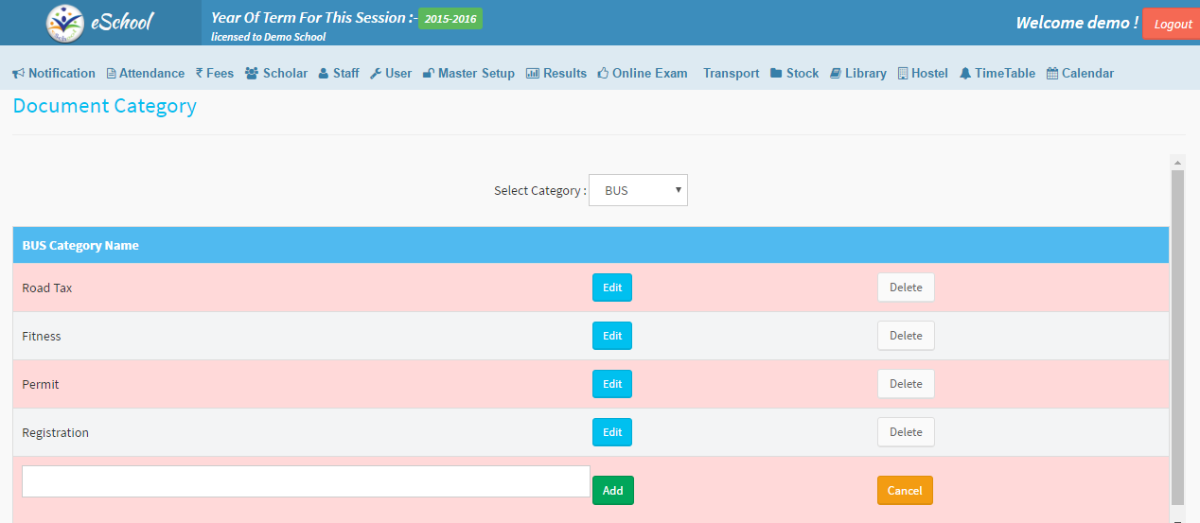1200x523 pixels.
Task: Click the Library book icon
Action: pos(836,74)
